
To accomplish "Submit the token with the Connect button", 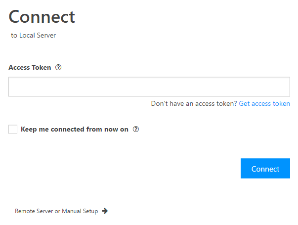I will (x=265, y=168).
